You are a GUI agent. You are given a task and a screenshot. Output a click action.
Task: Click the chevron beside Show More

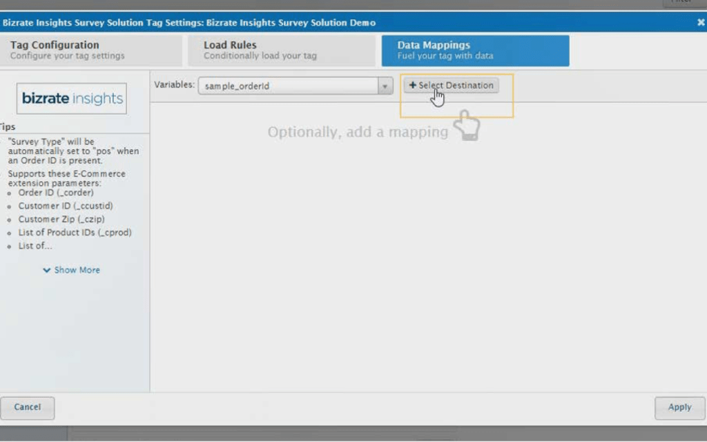(47, 270)
